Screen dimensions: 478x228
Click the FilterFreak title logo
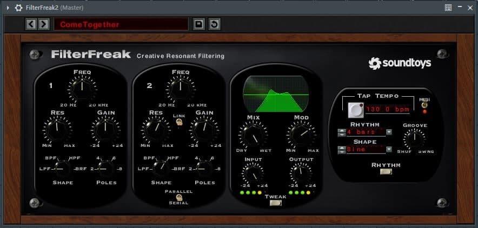[x=91, y=55]
